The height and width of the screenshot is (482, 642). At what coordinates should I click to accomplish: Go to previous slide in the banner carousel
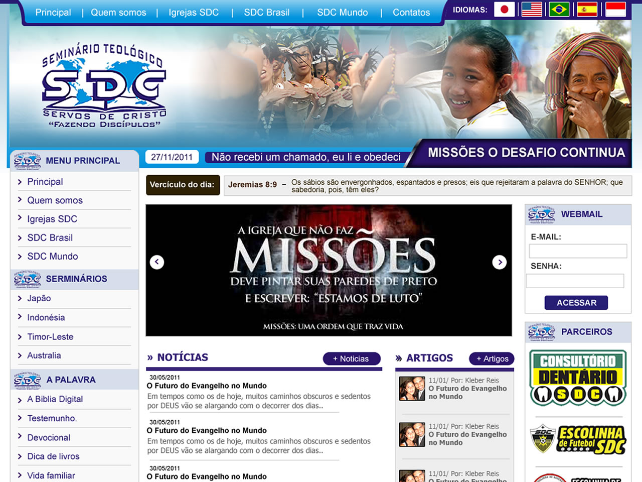point(157,262)
